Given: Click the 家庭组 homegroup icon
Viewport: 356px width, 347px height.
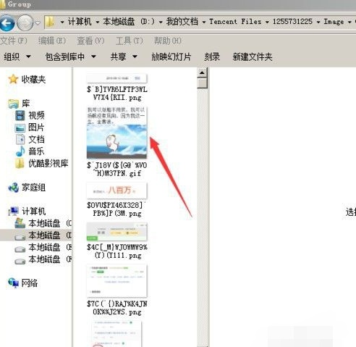Looking at the screenshot, I should 13,188.
